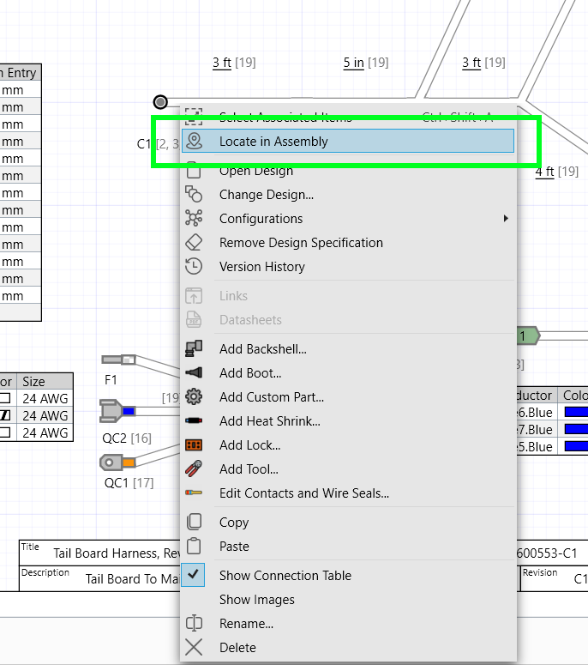The height and width of the screenshot is (665, 588).
Task: Select the F1 fuse symbol
Action: point(118,360)
